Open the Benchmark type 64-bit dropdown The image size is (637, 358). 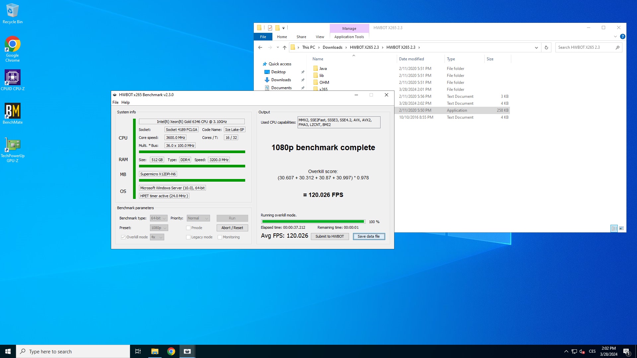[159, 218]
